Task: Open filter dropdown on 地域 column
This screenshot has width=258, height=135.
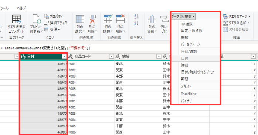Action: pyautogui.click(x=159, y=57)
